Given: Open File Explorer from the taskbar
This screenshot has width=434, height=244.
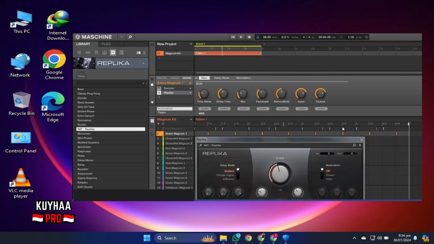Looking at the screenshot, I should click(223, 238).
